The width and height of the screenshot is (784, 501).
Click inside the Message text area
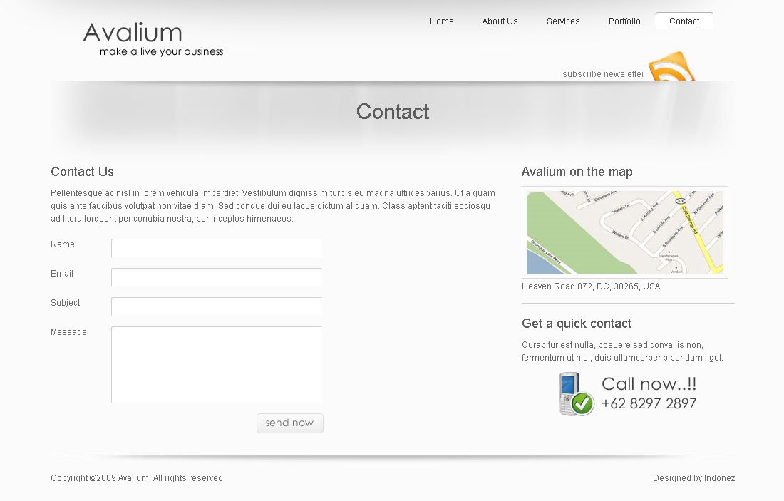217,364
